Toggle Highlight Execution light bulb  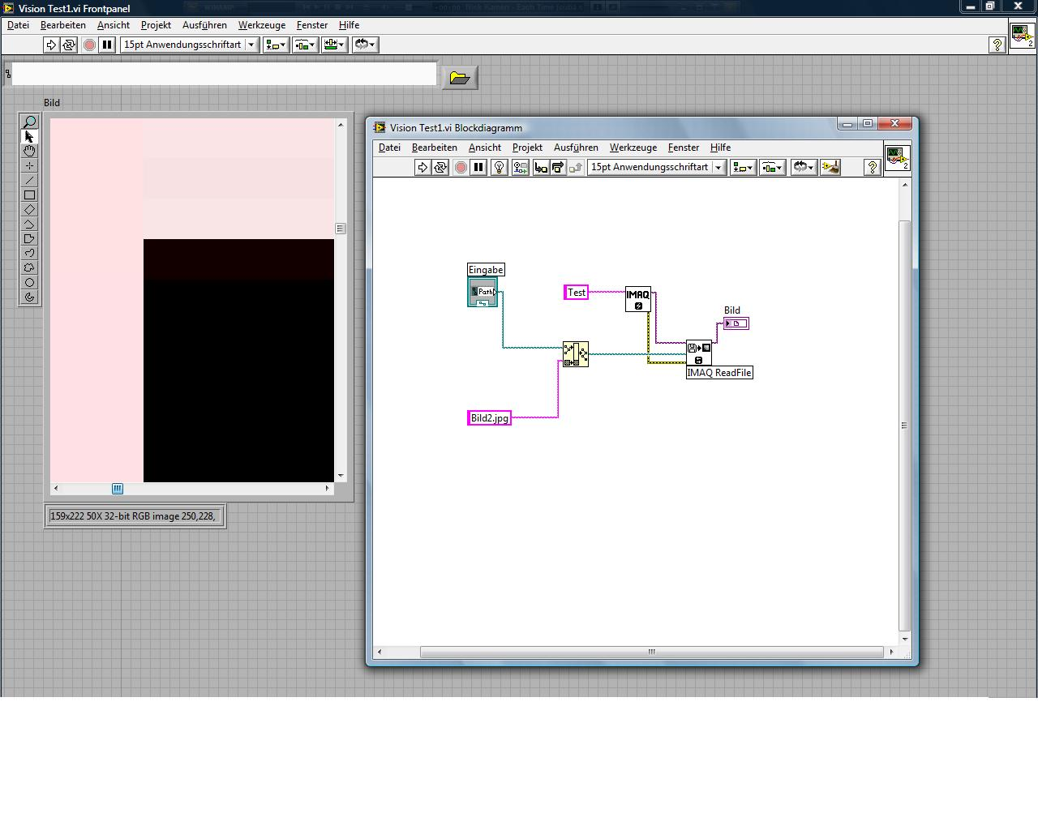[500, 167]
